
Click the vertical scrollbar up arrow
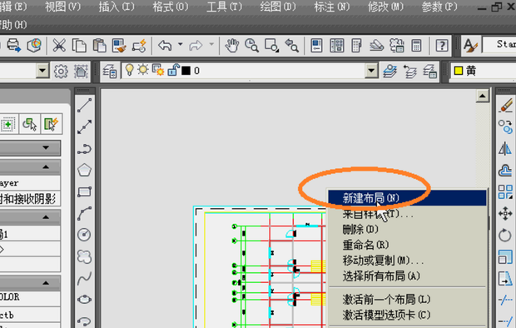[483, 96]
